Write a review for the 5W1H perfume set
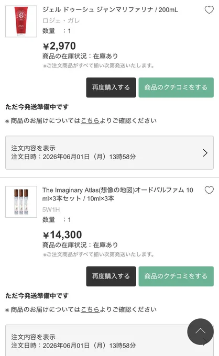The image size is (219, 356). 176,276
